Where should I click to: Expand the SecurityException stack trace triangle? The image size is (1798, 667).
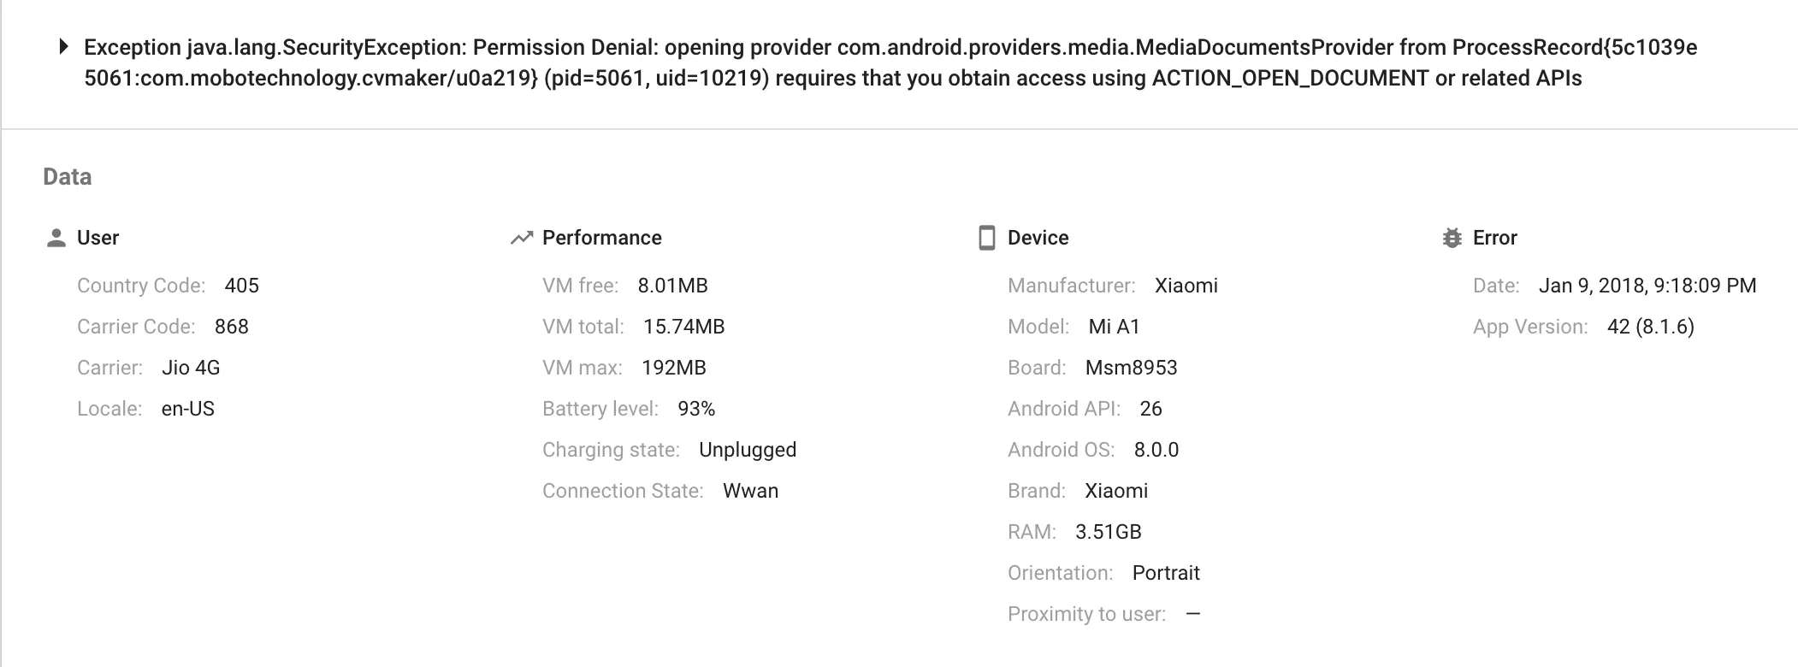click(63, 47)
